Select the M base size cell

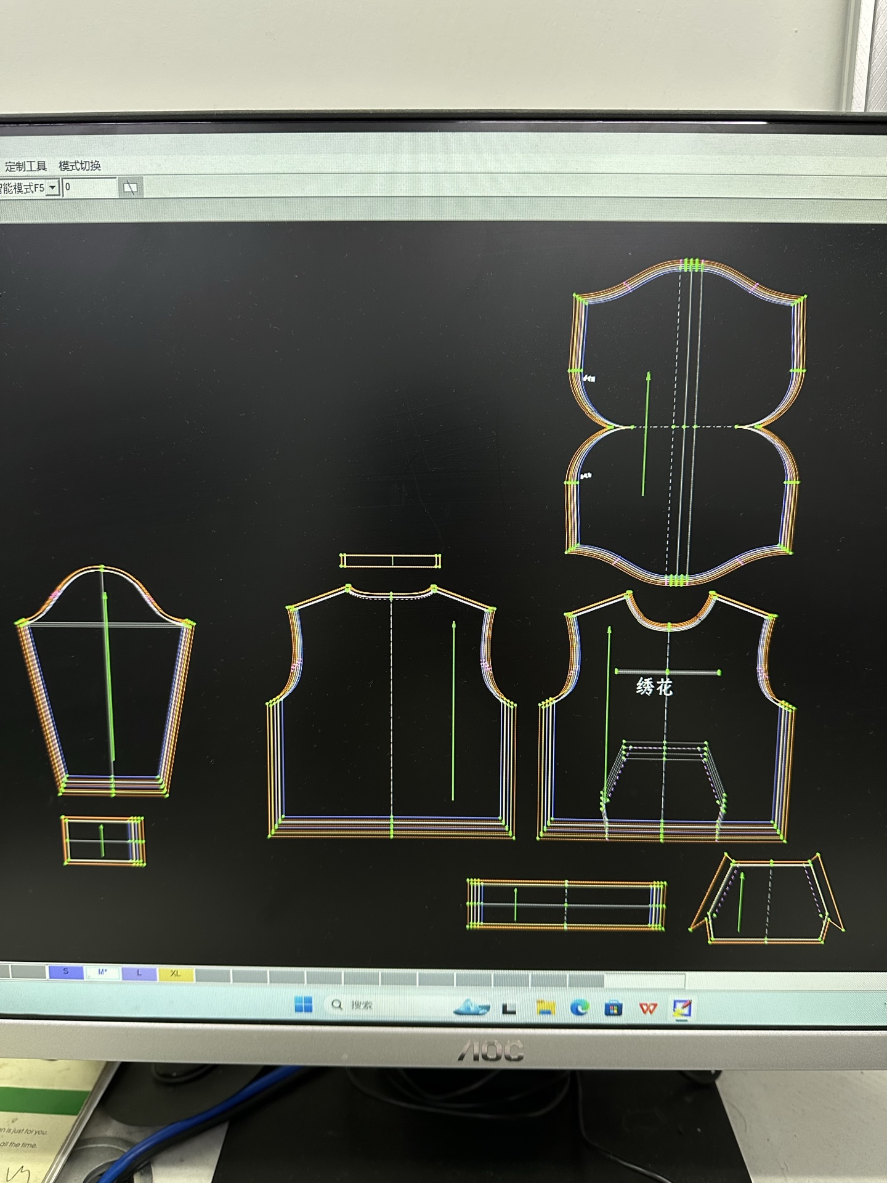(x=102, y=972)
